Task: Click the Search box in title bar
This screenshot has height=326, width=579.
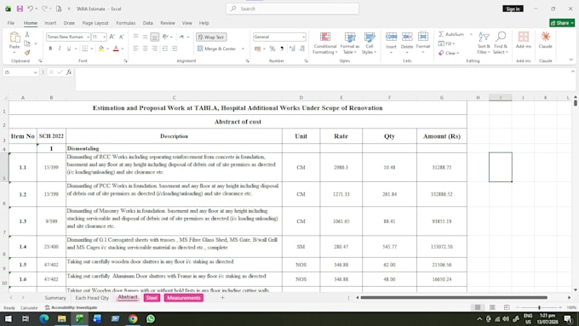Action: (292, 9)
